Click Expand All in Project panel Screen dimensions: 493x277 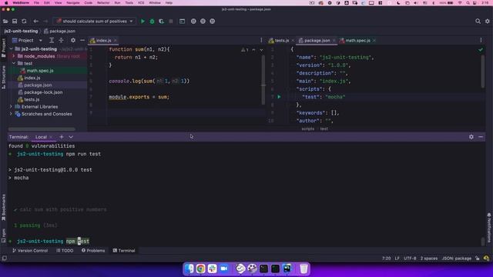52,41
